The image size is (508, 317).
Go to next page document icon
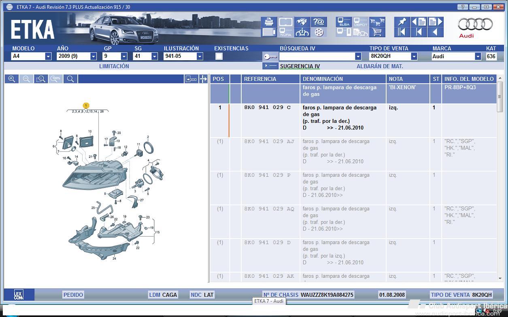(436, 22)
